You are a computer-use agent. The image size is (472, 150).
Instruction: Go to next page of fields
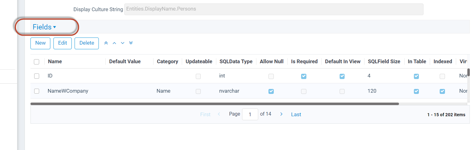[281, 114]
